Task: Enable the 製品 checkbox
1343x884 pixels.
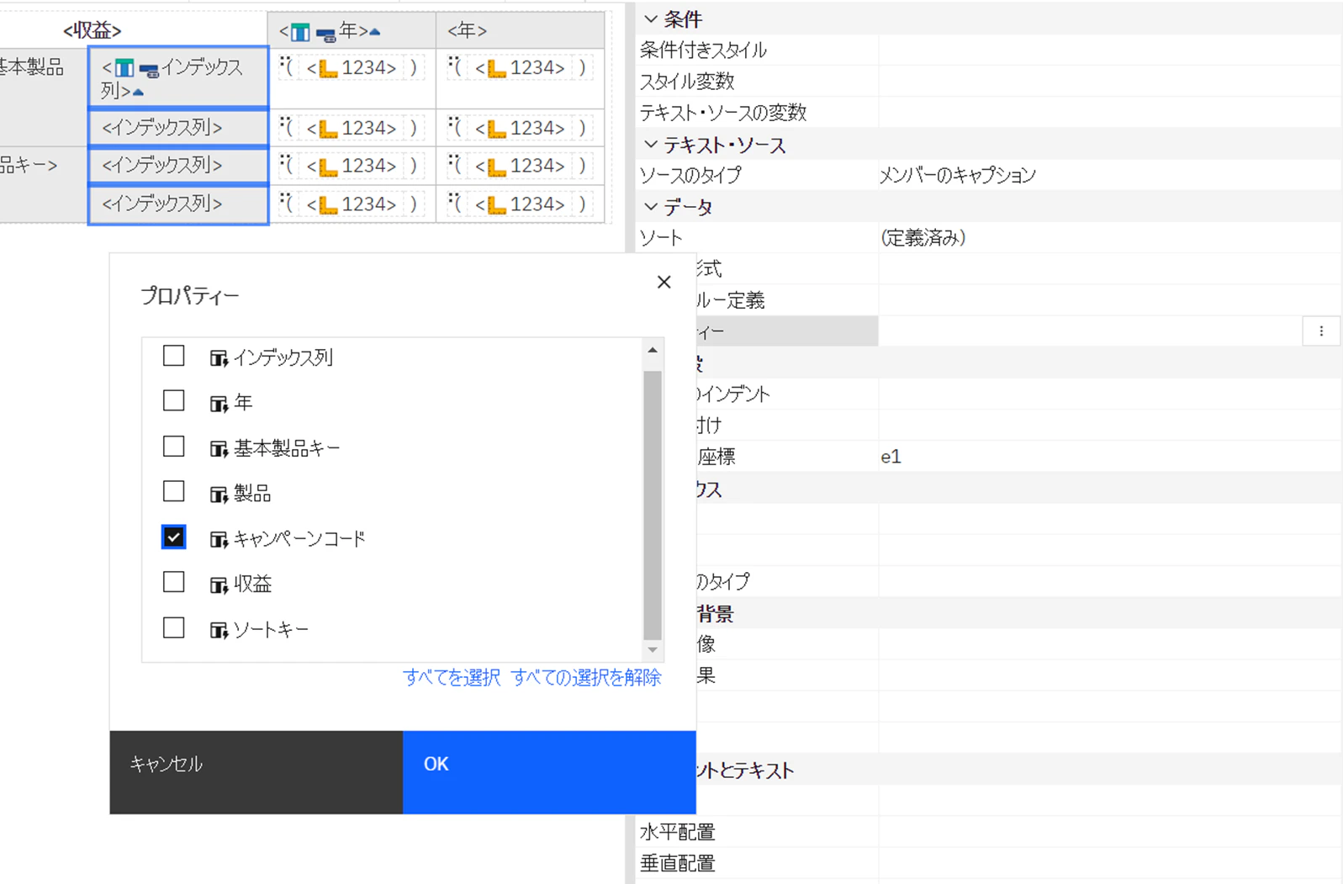Action: [173, 491]
